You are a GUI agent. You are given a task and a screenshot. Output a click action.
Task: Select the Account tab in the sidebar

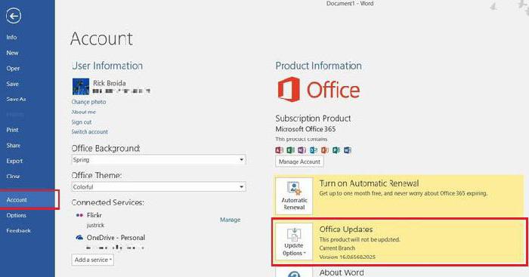(x=29, y=199)
